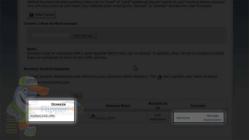The image size is (249, 140).
Task: Select the mybiz1243.info domain text
Action: coord(42,116)
